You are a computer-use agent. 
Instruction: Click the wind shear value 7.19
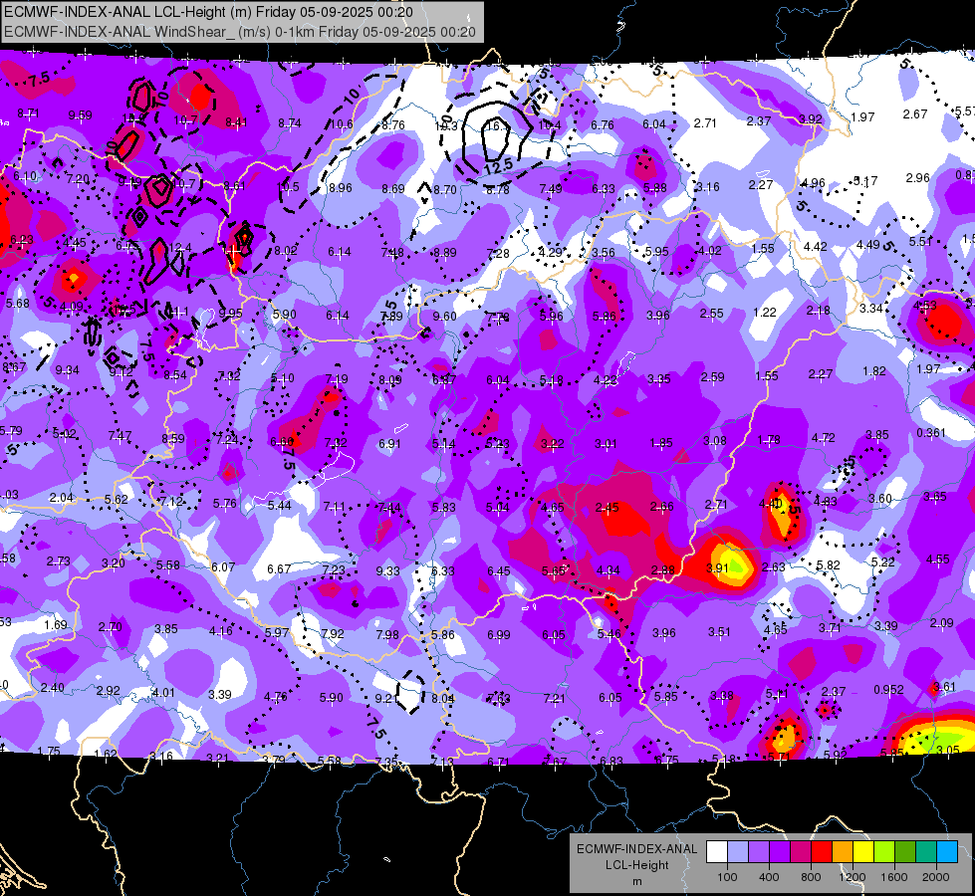tap(337, 378)
